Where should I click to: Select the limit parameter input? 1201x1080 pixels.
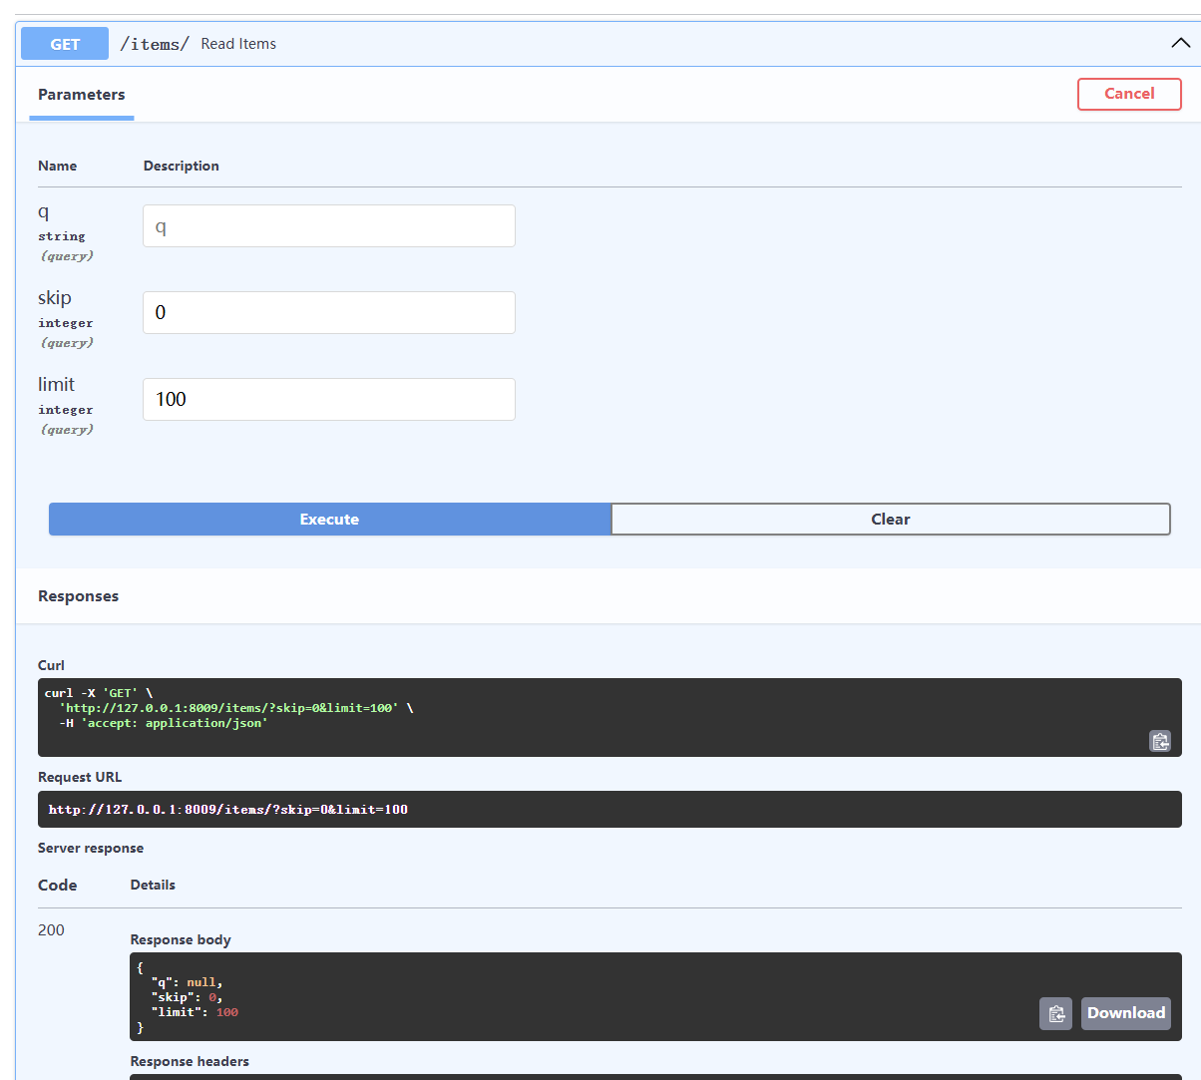(x=328, y=399)
